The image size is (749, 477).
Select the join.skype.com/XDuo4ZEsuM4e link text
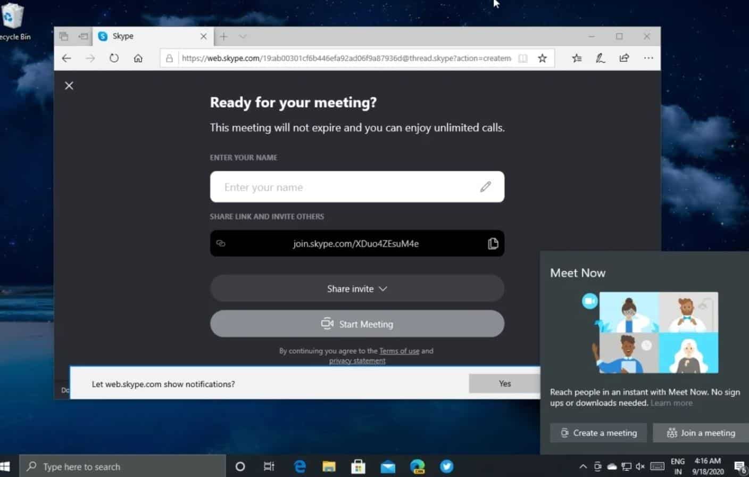click(356, 244)
